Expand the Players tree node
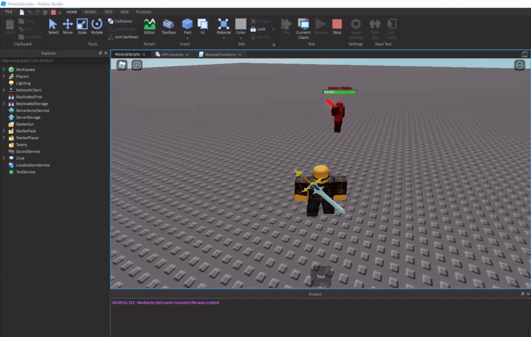Image resolution: width=531 pixels, height=337 pixels. tap(4, 76)
